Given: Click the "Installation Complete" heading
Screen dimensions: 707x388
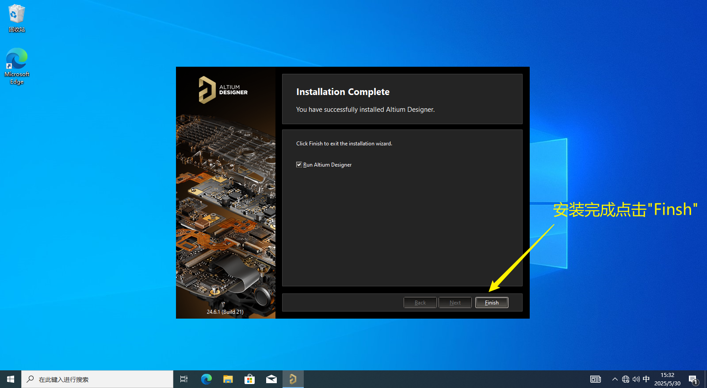Looking at the screenshot, I should (x=343, y=92).
